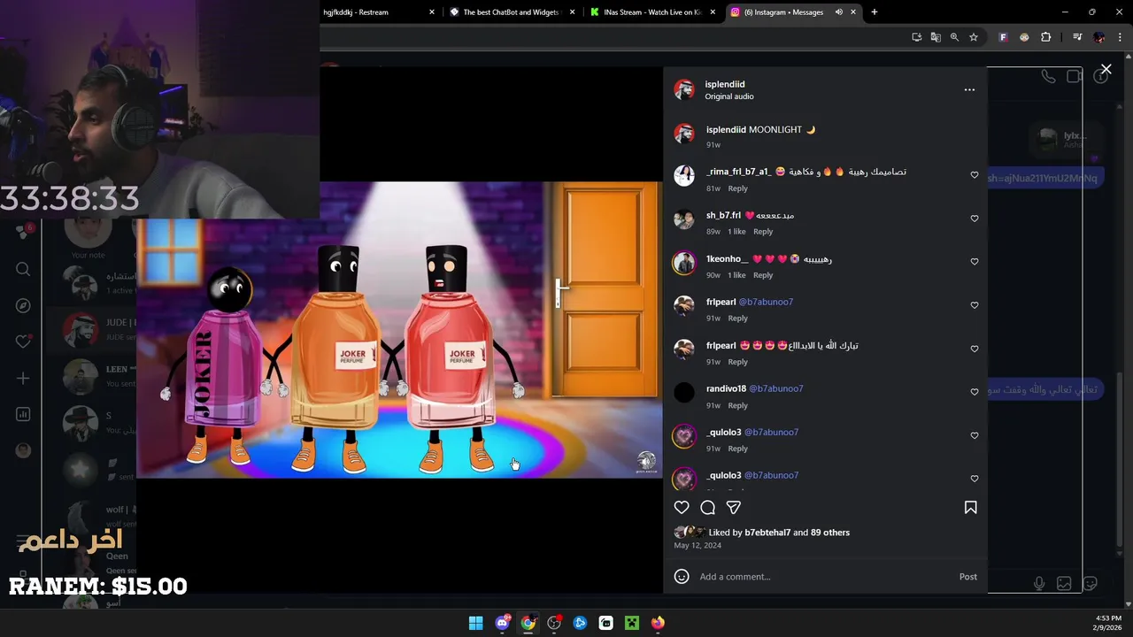Image resolution: width=1133 pixels, height=637 pixels.
Task: Open the Windows Start menu
Action: 475,623
